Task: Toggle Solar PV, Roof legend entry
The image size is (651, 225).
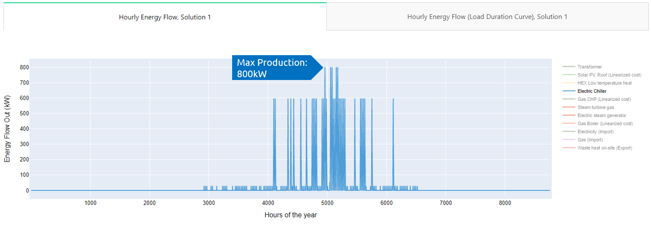Action: tap(609, 75)
